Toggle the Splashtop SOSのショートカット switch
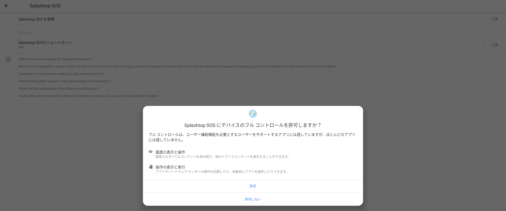 coord(494,45)
